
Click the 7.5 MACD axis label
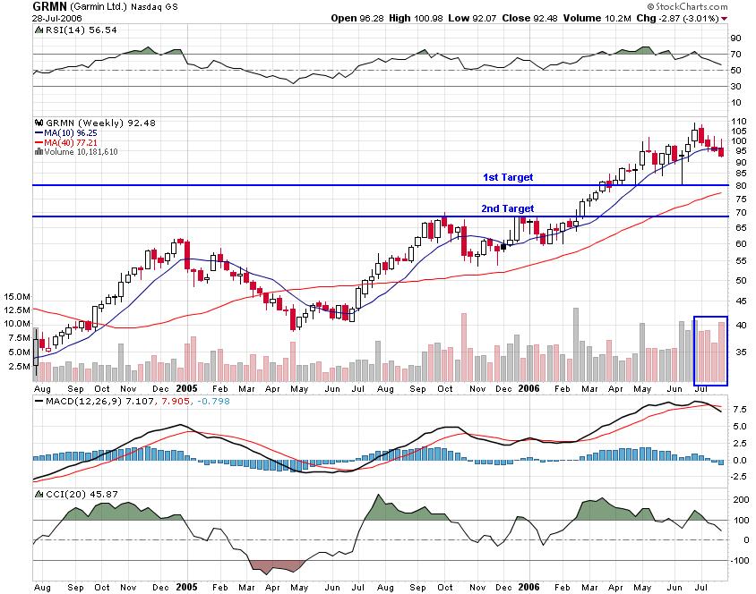point(741,409)
